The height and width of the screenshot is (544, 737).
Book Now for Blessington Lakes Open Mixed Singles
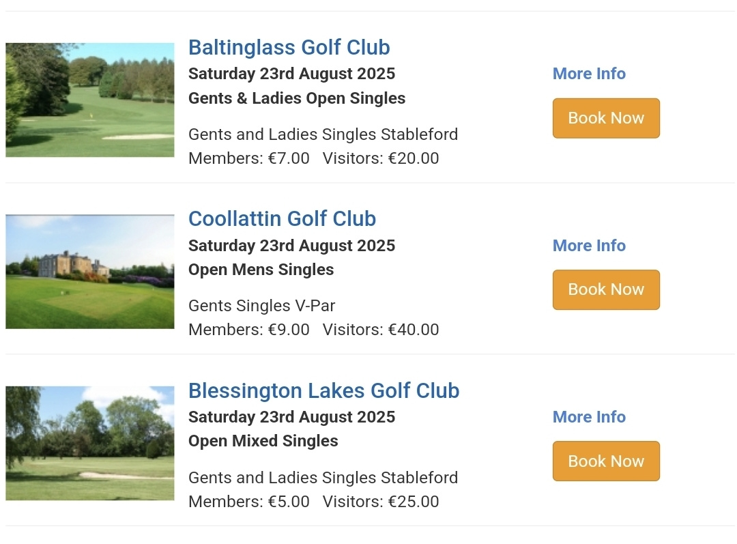[x=606, y=461]
